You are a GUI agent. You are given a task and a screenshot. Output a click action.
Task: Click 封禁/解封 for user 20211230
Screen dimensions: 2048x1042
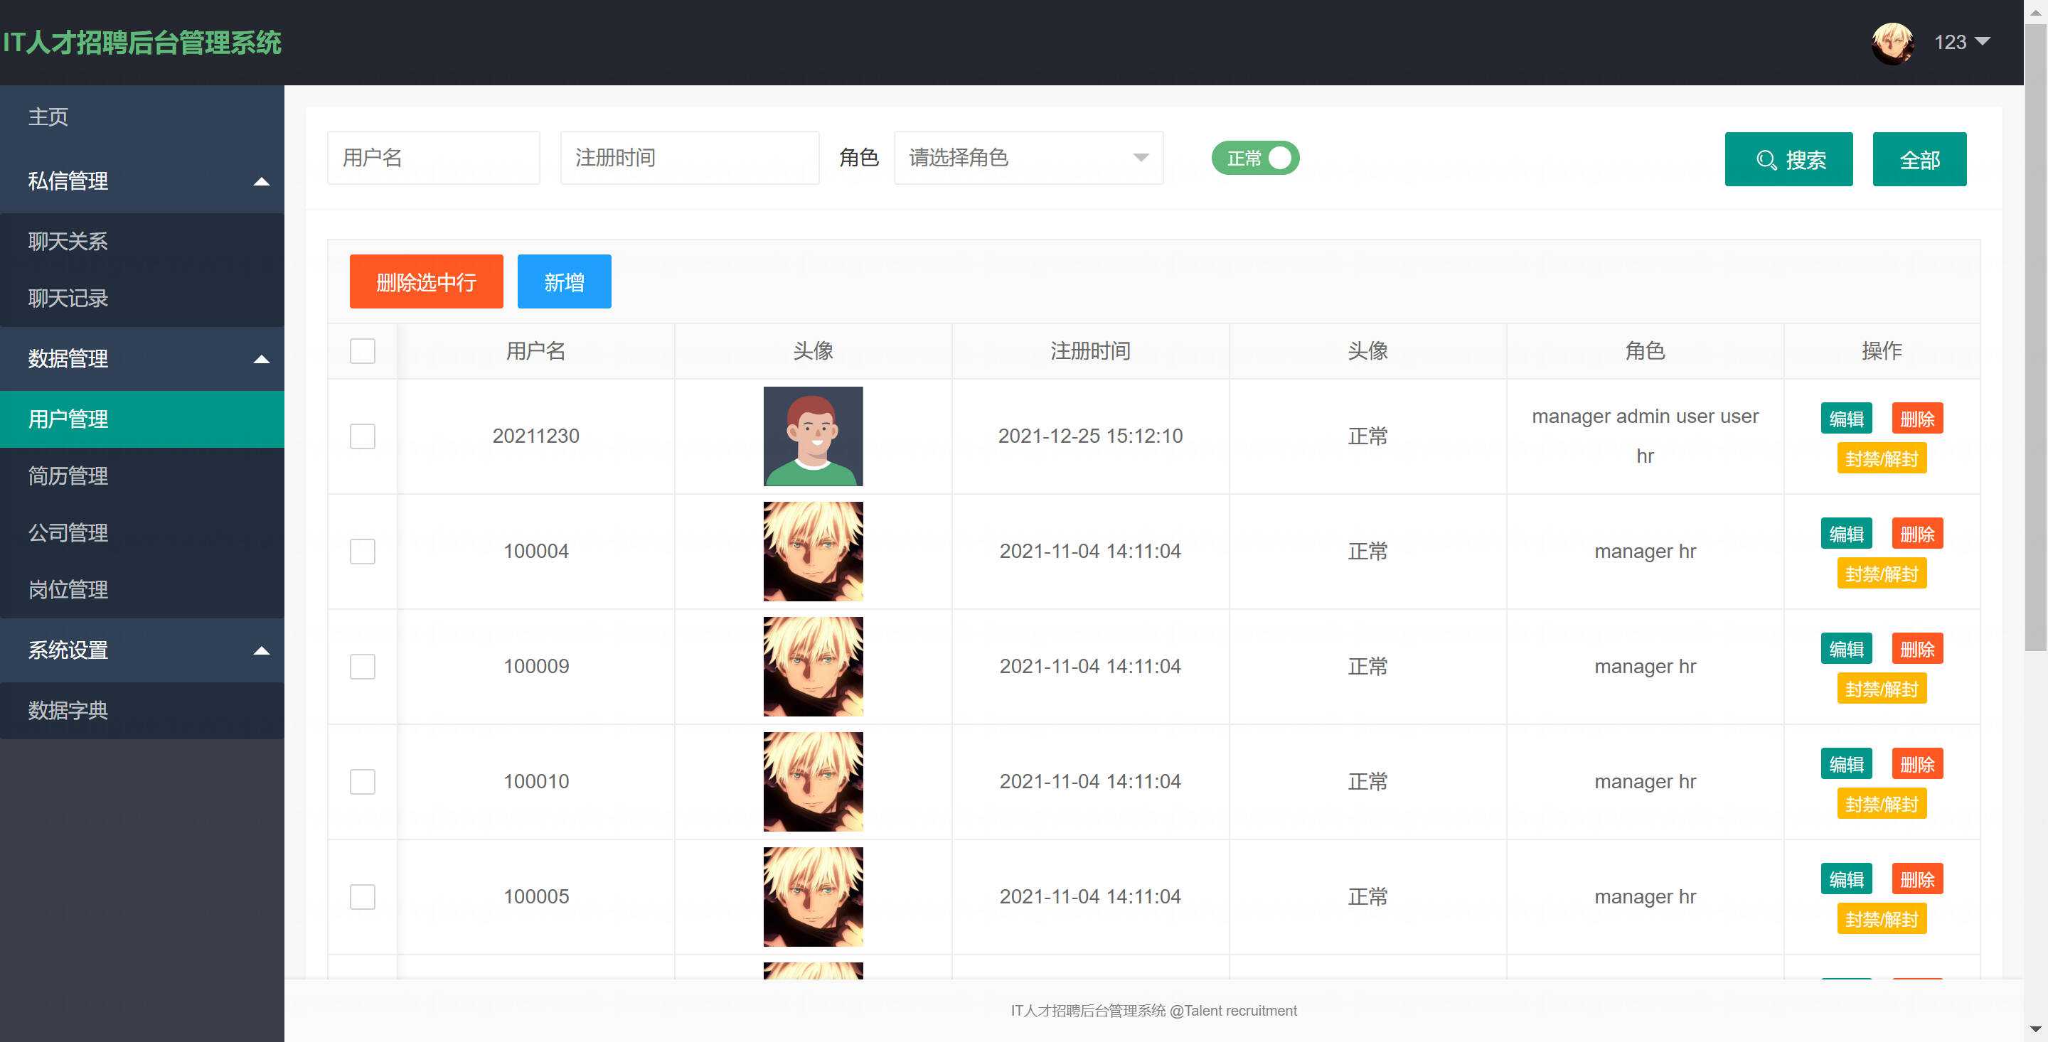click(1881, 458)
